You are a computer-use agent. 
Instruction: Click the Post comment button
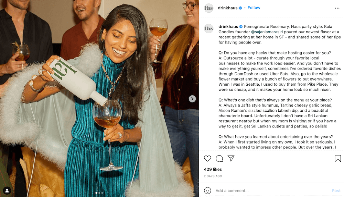(x=336, y=190)
